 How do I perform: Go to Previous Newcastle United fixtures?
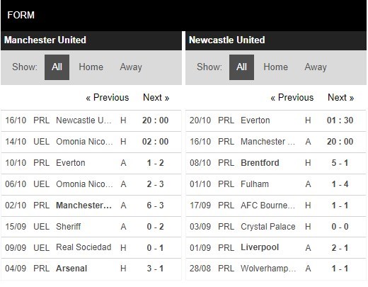(x=292, y=97)
